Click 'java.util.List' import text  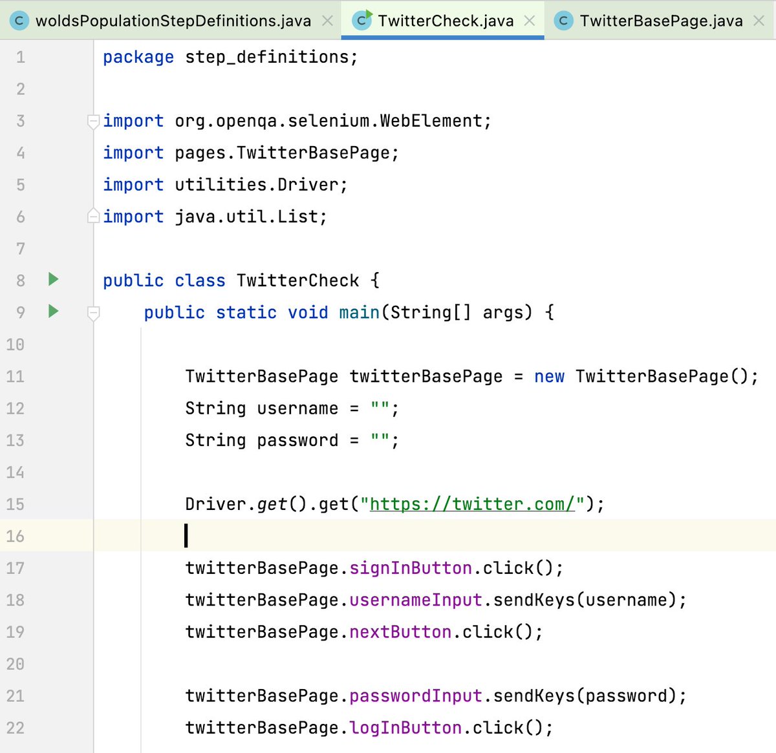(246, 216)
